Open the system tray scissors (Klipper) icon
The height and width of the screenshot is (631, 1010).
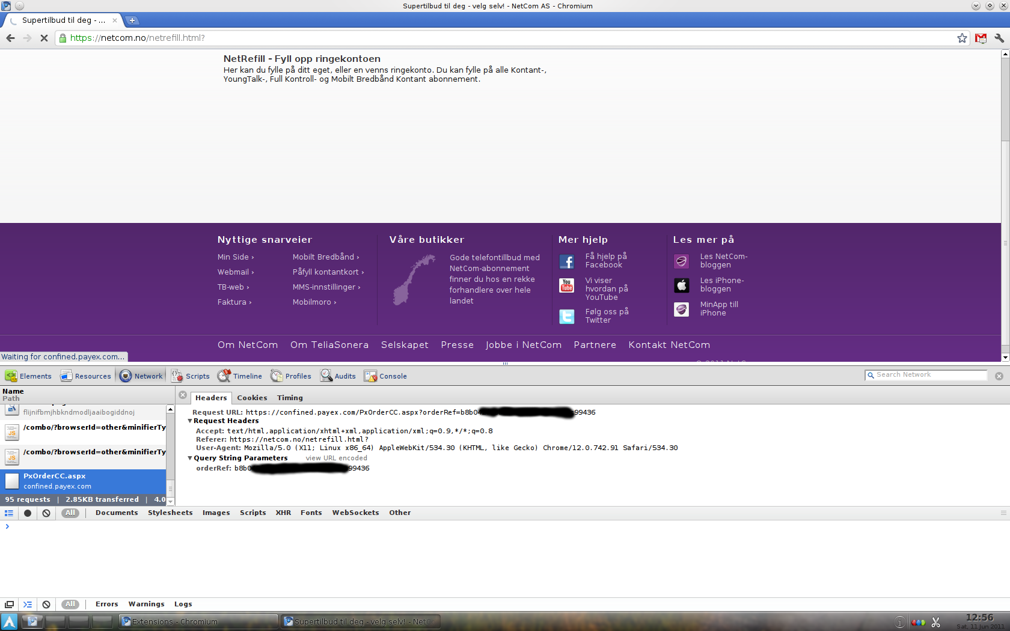click(935, 622)
